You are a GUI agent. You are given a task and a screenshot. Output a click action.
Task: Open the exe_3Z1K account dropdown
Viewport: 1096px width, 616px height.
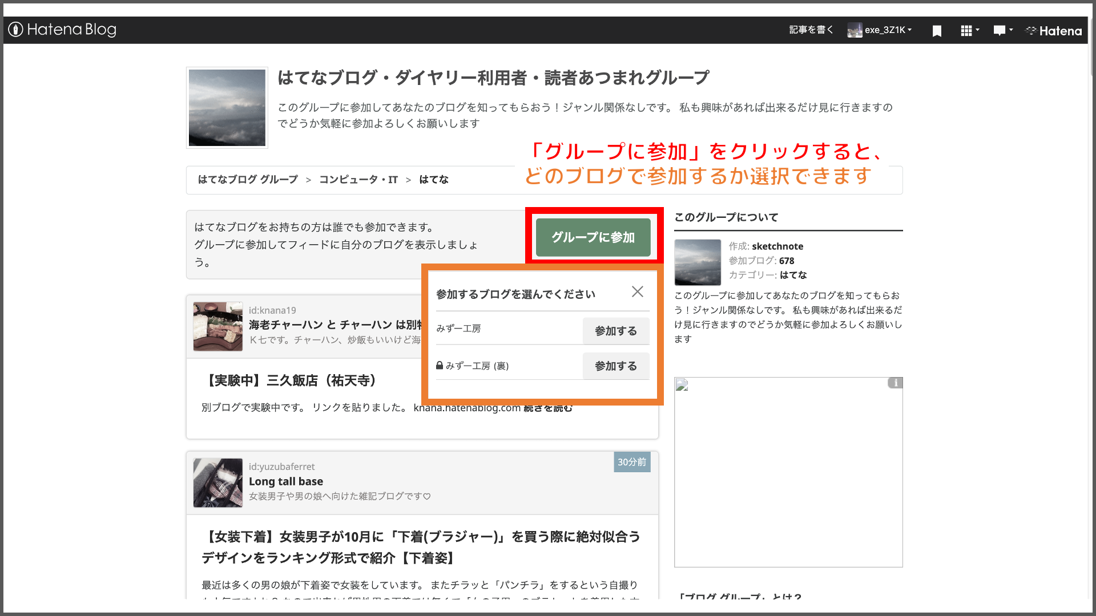click(880, 30)
